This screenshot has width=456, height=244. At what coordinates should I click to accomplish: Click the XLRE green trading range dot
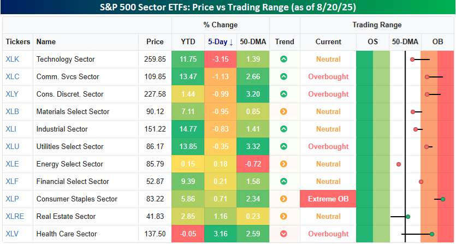pos(408,217)
